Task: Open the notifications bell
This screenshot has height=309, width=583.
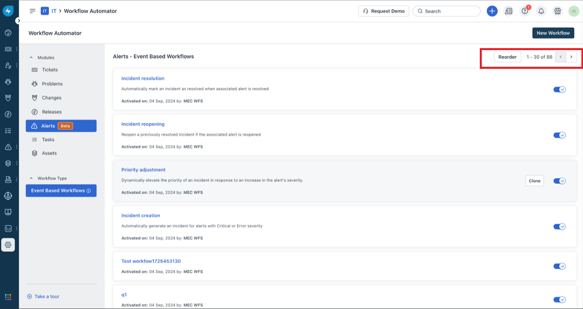Action: (541, 11)
